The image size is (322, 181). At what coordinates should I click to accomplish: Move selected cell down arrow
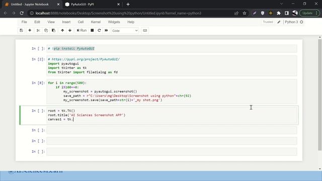[70, 30]
